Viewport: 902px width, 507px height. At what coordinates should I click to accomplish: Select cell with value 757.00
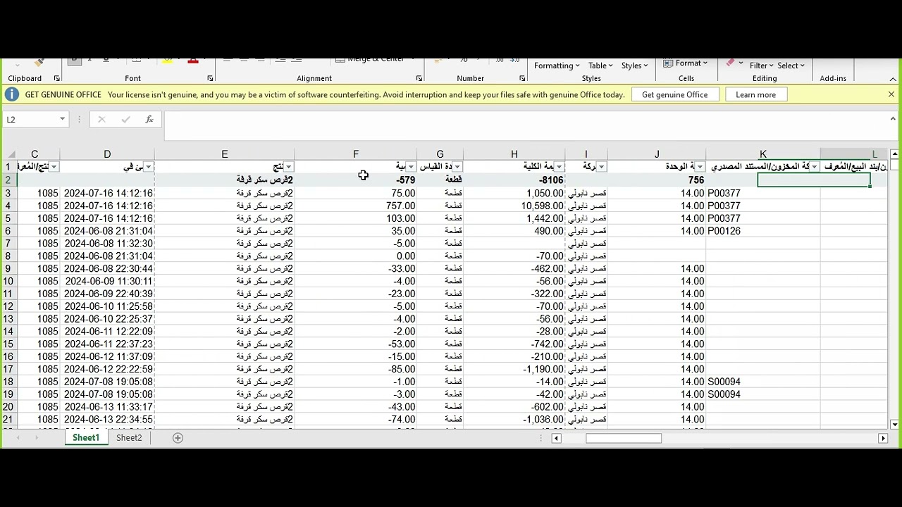355,206
